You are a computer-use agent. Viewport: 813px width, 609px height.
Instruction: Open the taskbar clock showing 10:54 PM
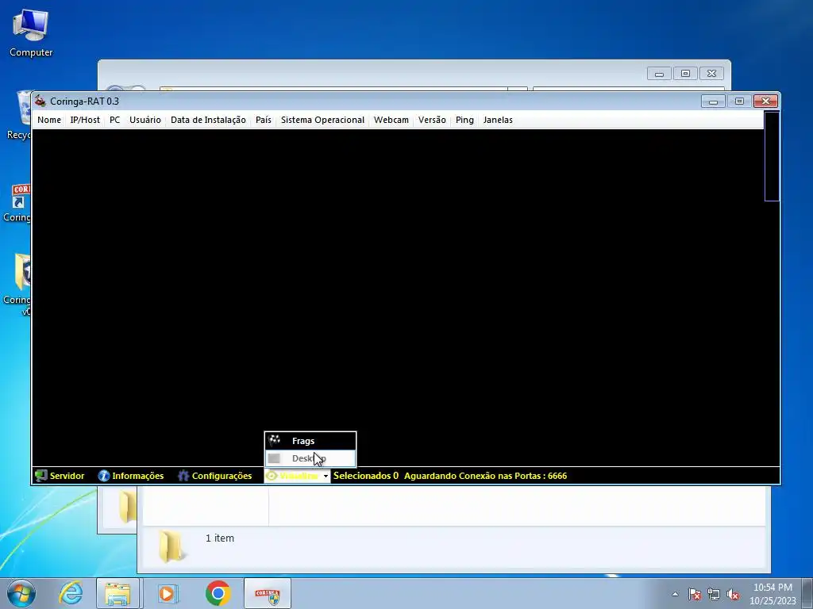pyautogui.click(x=773, y=594)
